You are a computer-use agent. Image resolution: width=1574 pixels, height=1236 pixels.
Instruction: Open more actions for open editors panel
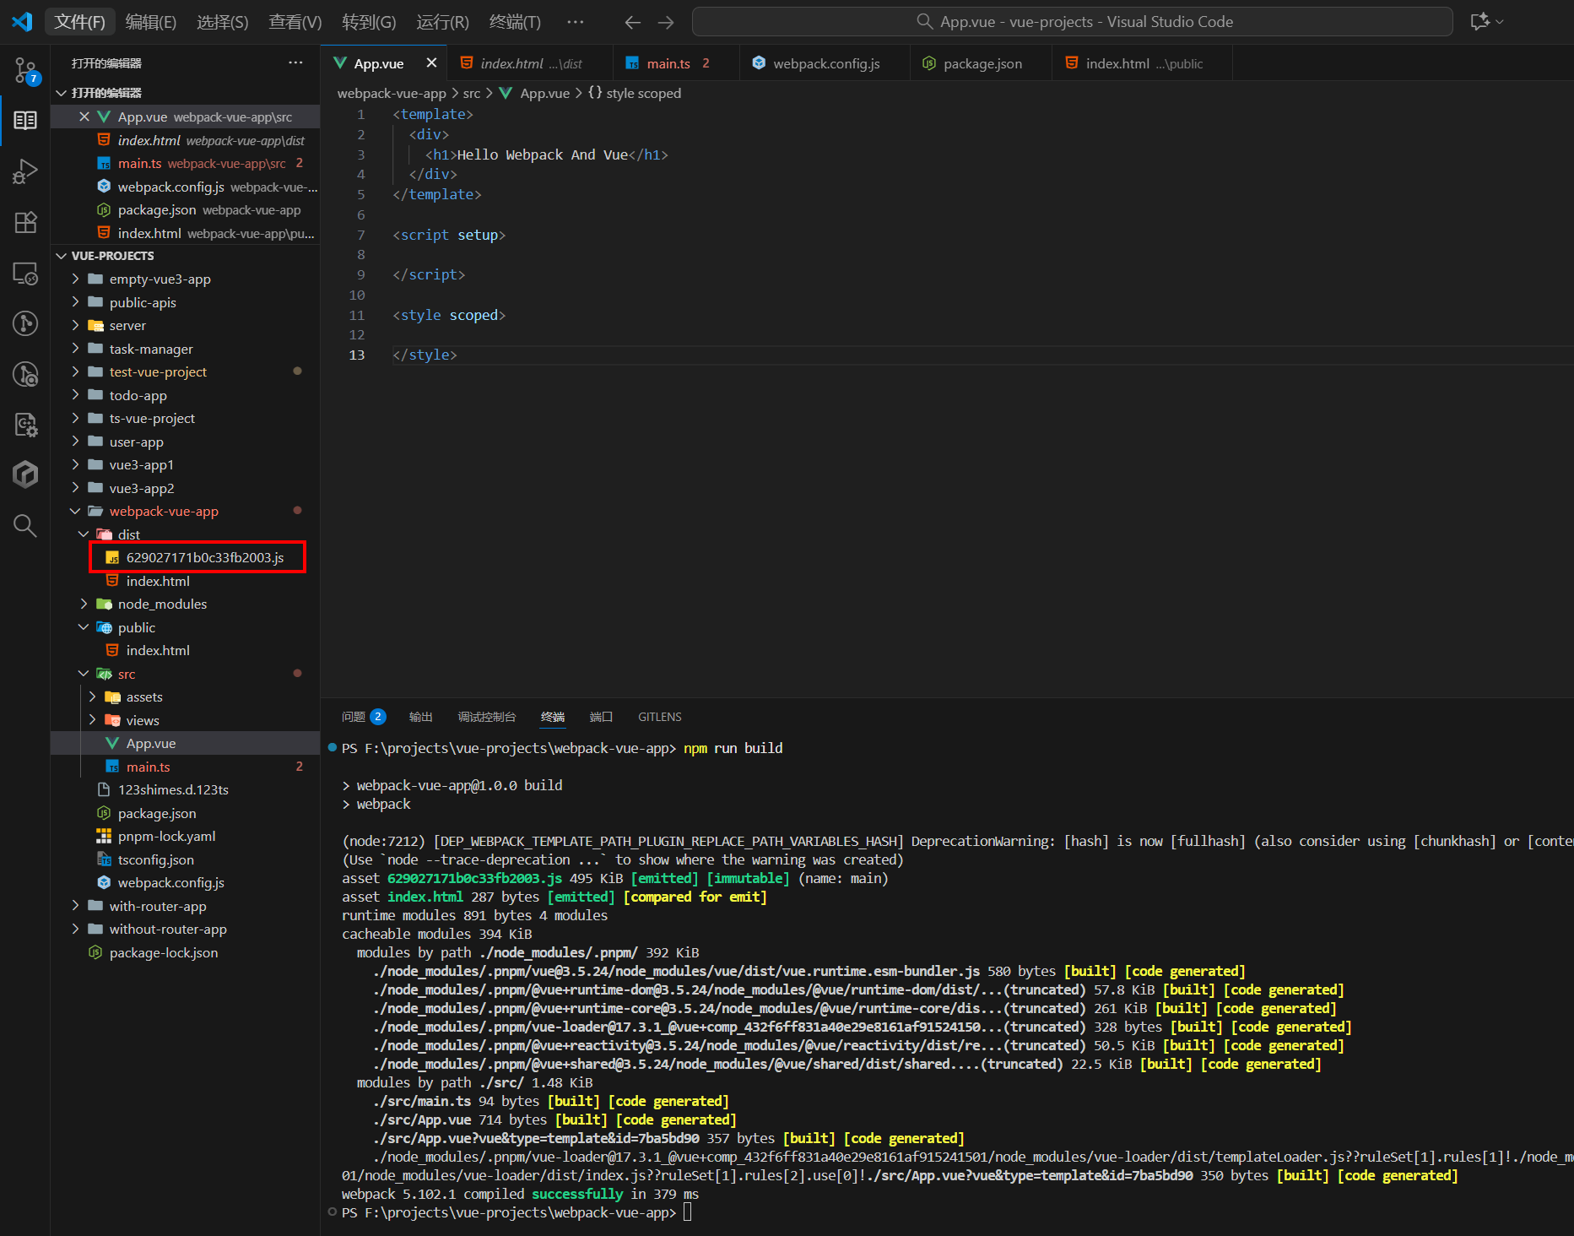point(295,62)
